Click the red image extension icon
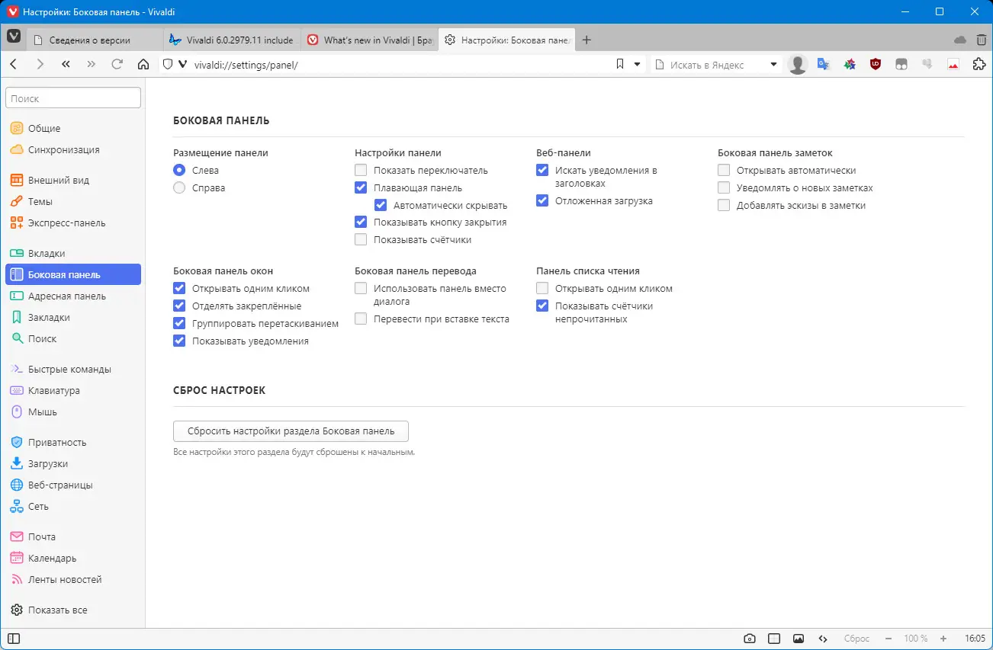This screenshot has width=993, height=650. tap(953, 65)
